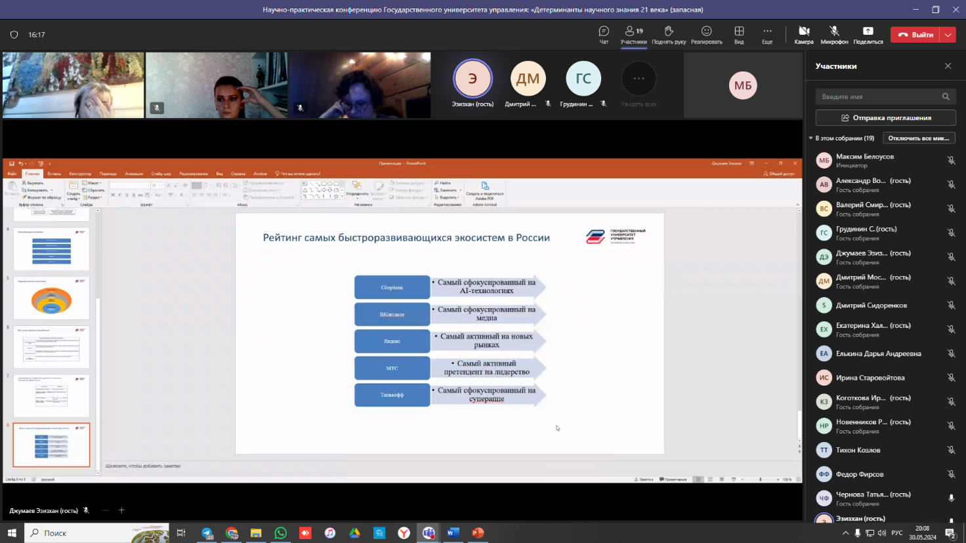Image resolution: width=966 pixels, height=543 pixels.
Task: Open the Windows Start menu
Action: pos(12,533)
